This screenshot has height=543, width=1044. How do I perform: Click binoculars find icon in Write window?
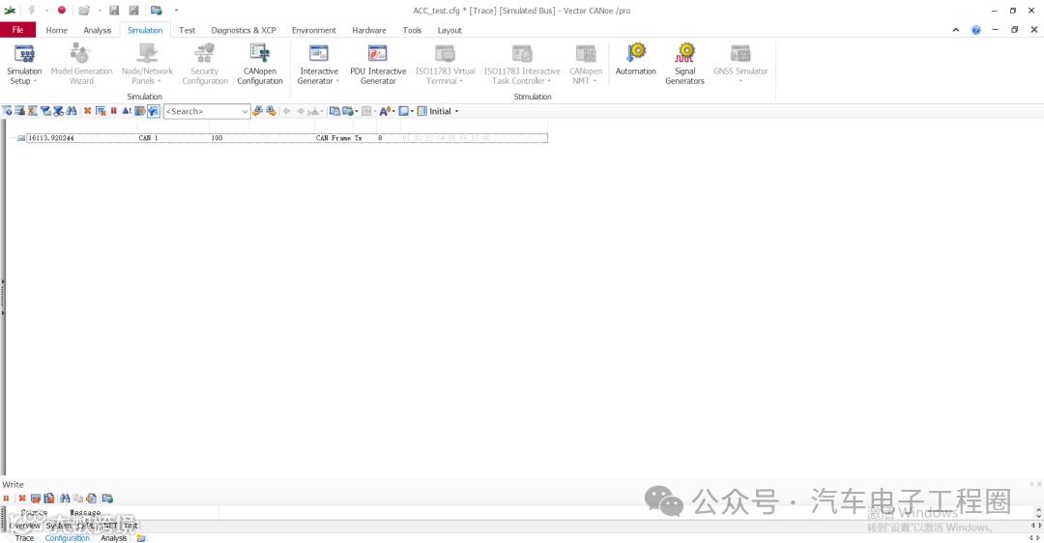(65, 499)
